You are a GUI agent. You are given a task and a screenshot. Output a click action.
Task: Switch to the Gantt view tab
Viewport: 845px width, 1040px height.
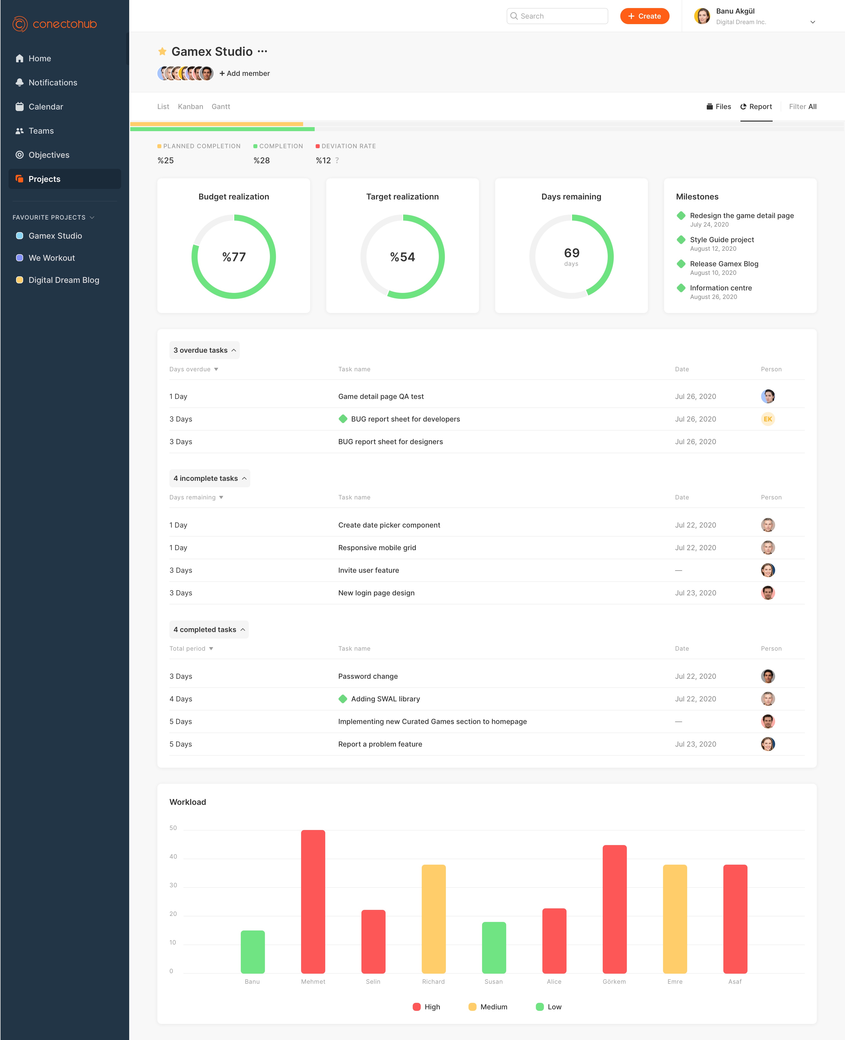tap(220, 107)
